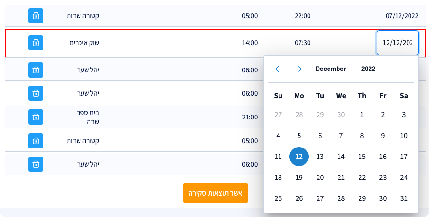Screen dimensions: 429x217
Task: Delete the bottom יהל שער row
Action: (x=36, y=164)
